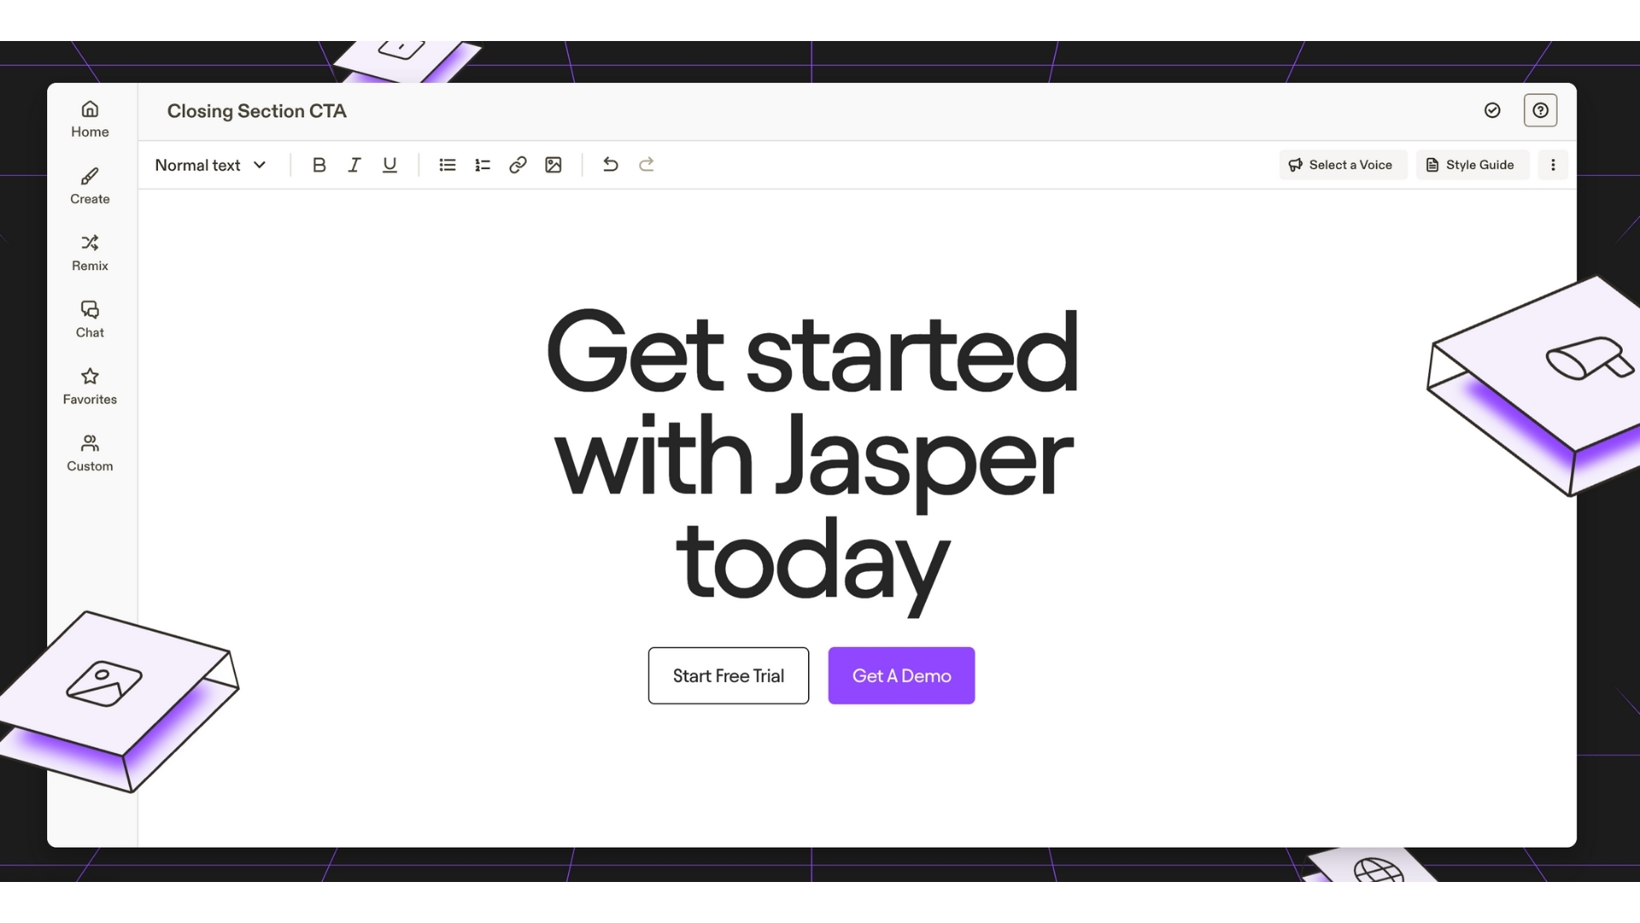Click the Start Free Trial button

click(x=729, y=676)
